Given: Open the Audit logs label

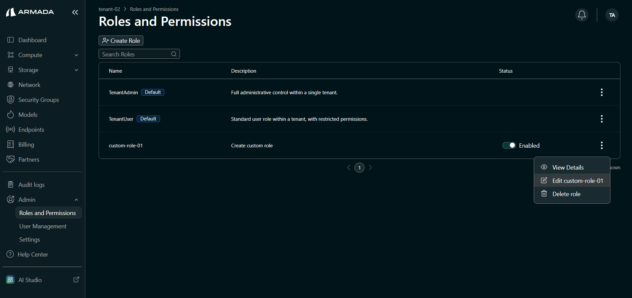Looking at the screenshot, I should pos(32,185).
